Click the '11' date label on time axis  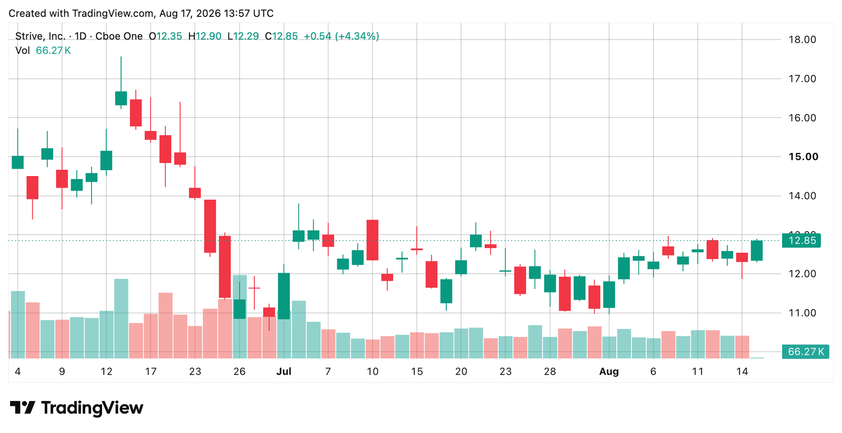[x=697, y=372]
